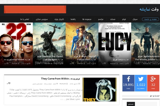Screen dimensions: 160x106
Task: Open the سریال menu item
Action: click(135, 19)
